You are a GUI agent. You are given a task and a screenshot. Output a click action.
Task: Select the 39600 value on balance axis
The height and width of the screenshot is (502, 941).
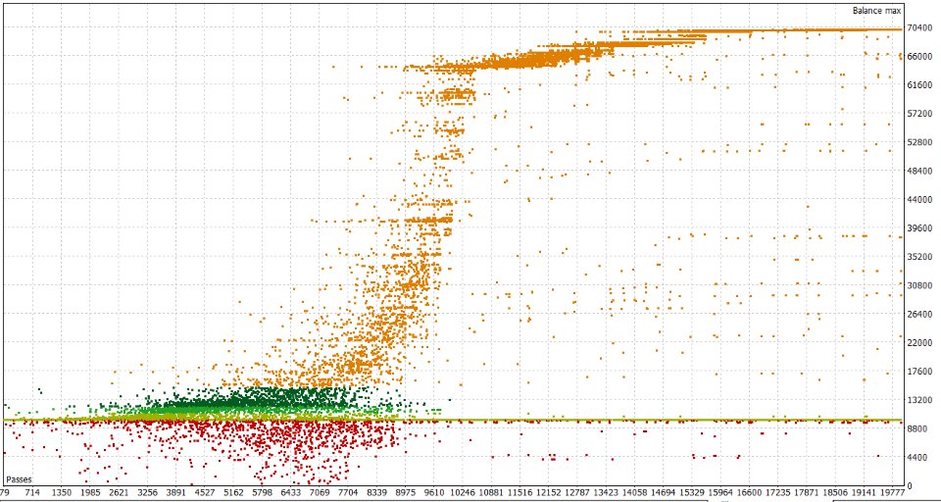(x=918, y=227)
